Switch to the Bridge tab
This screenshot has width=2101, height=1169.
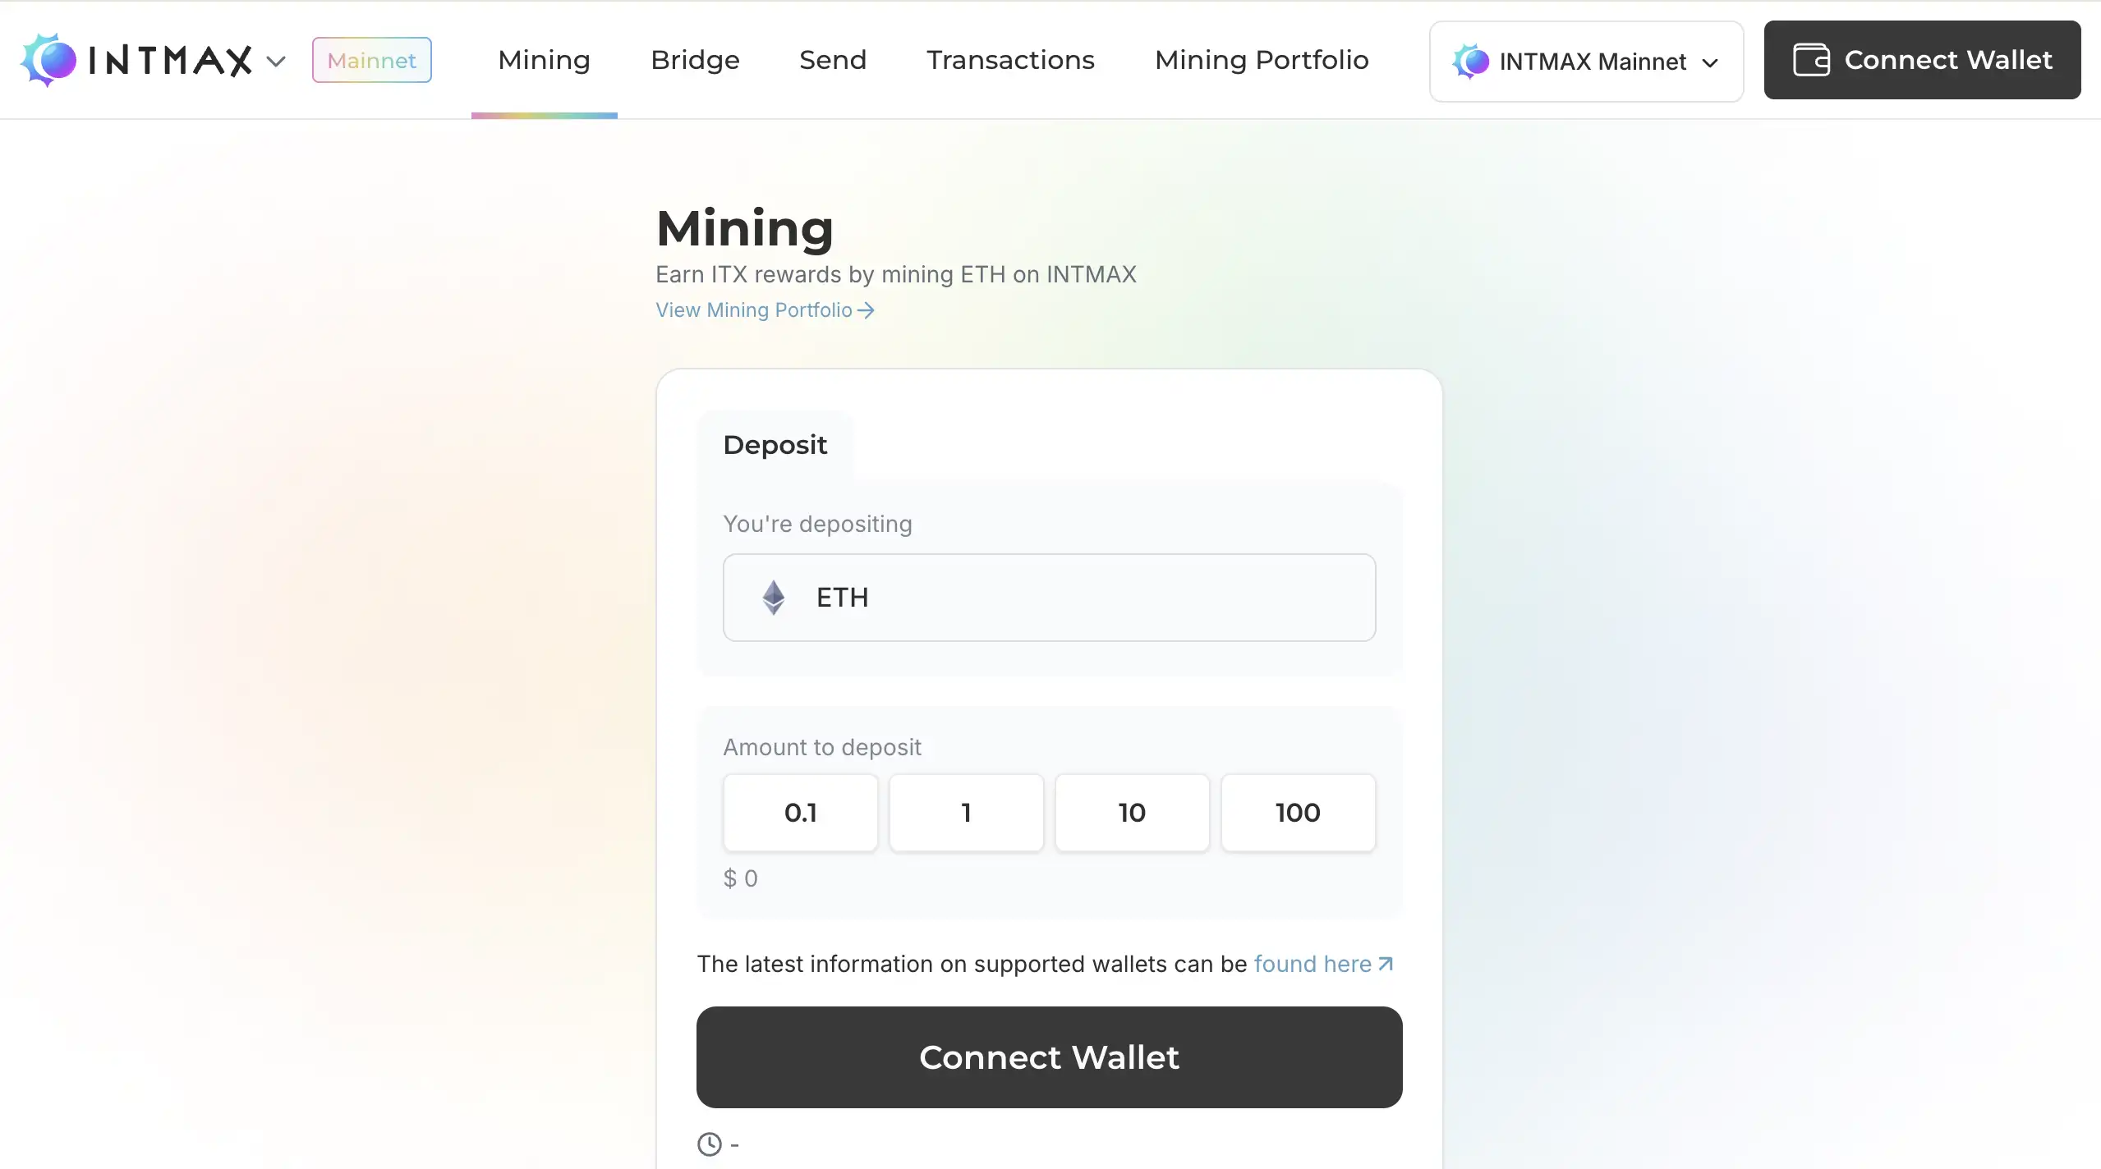click(x=694, y=59)
